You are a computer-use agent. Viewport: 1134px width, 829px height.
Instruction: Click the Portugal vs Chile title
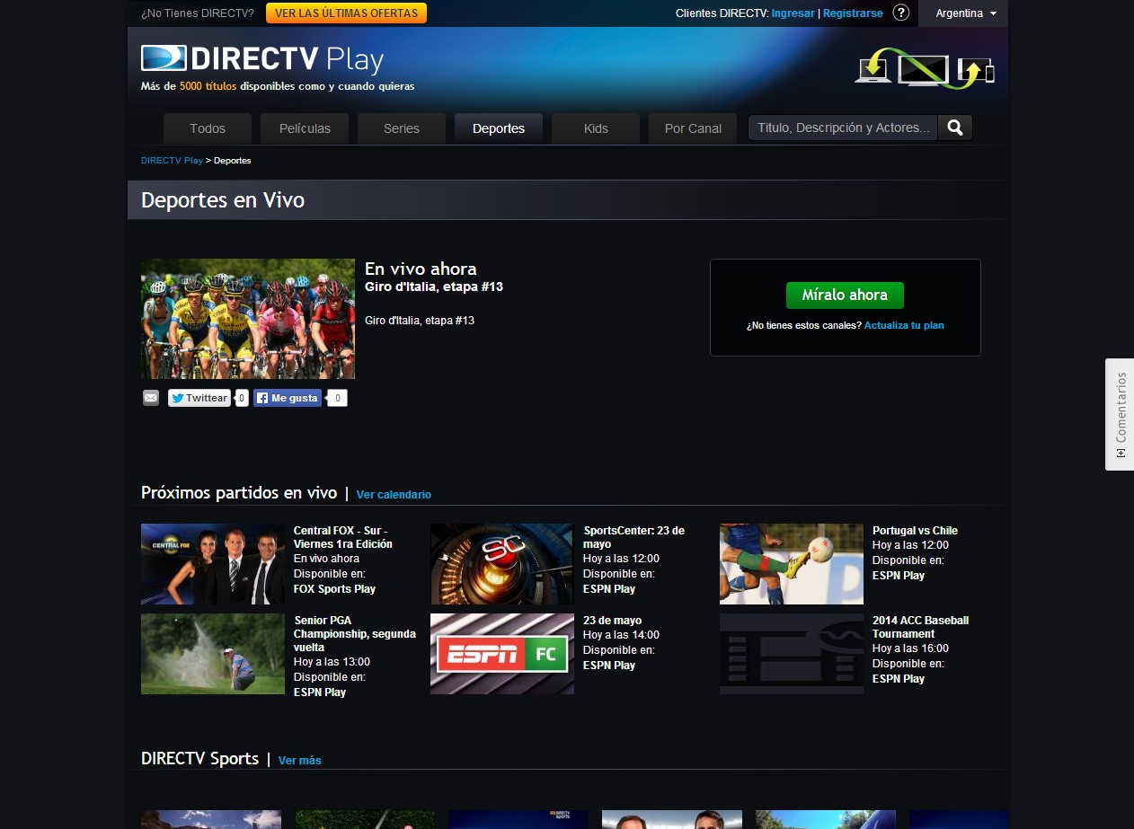coord(915,531)
